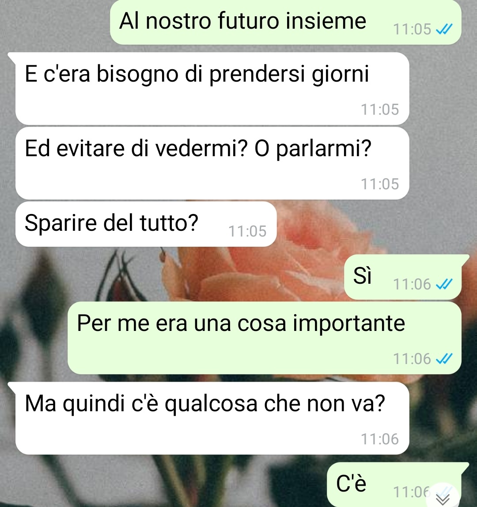Tap the 'Sparire del tutto?' message bubble
Image resolution: width=477 pixels, height=507 pixels.
point(146,224)
